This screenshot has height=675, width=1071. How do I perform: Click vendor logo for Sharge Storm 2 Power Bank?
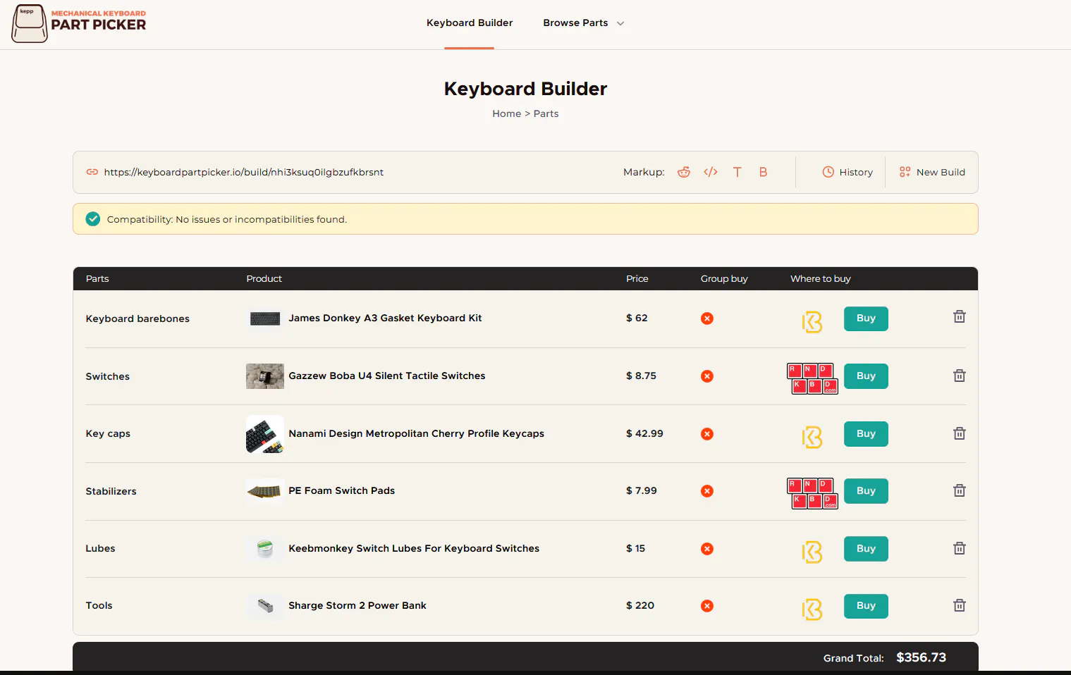(x=812, y=609)
